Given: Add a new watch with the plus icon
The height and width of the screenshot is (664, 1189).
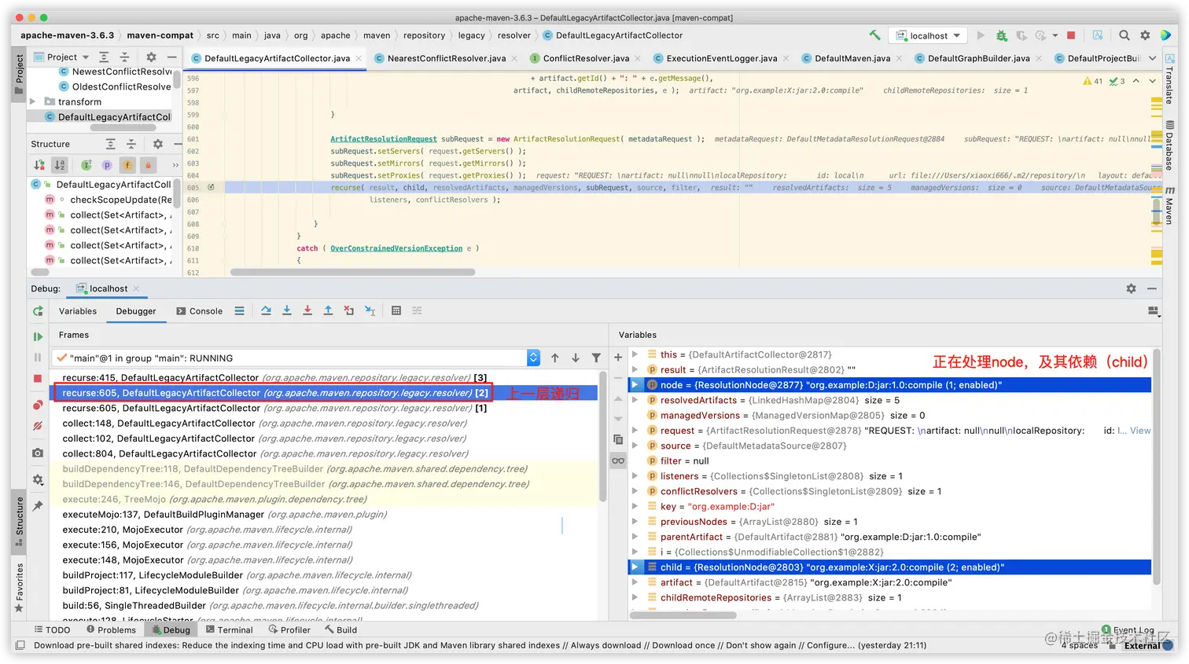Looking at the screenshot, I should [x=618, y=357].
